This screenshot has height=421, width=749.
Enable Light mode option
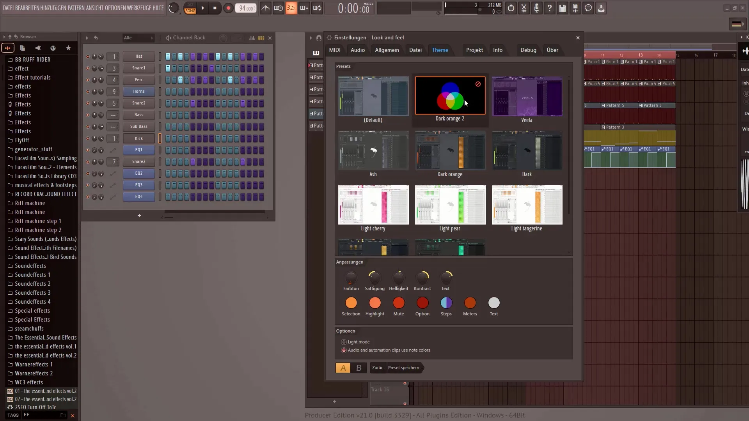pos(344,342)
